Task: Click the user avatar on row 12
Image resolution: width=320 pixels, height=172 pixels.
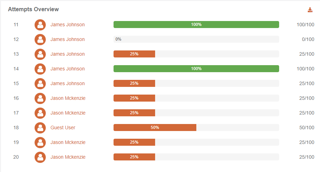Action: click(40, 40)
